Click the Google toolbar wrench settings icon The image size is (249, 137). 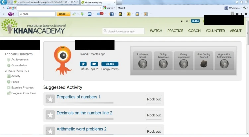245,8
